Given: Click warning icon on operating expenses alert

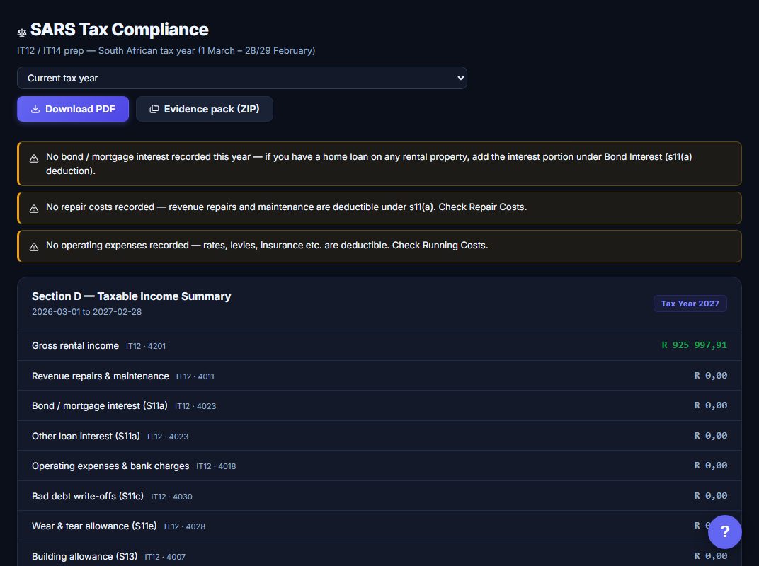Looking at the screenshot, I should point(34,247).
